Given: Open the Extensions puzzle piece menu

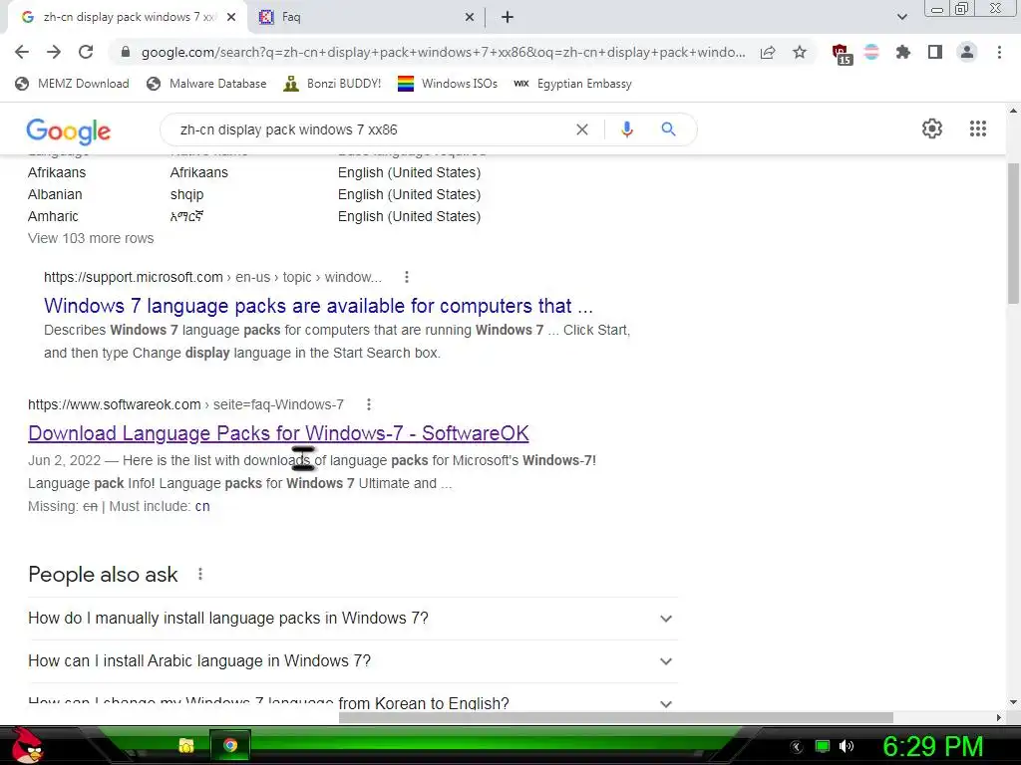Looking at the screenshot, I should [x=903, y=52].
